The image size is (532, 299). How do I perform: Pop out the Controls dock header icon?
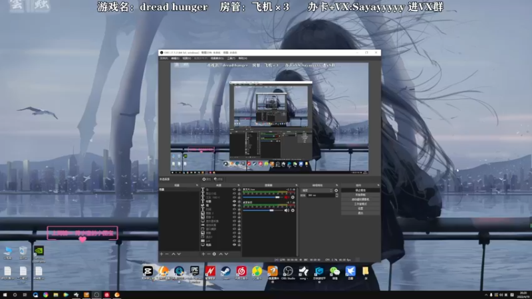[x=378, y=185]
